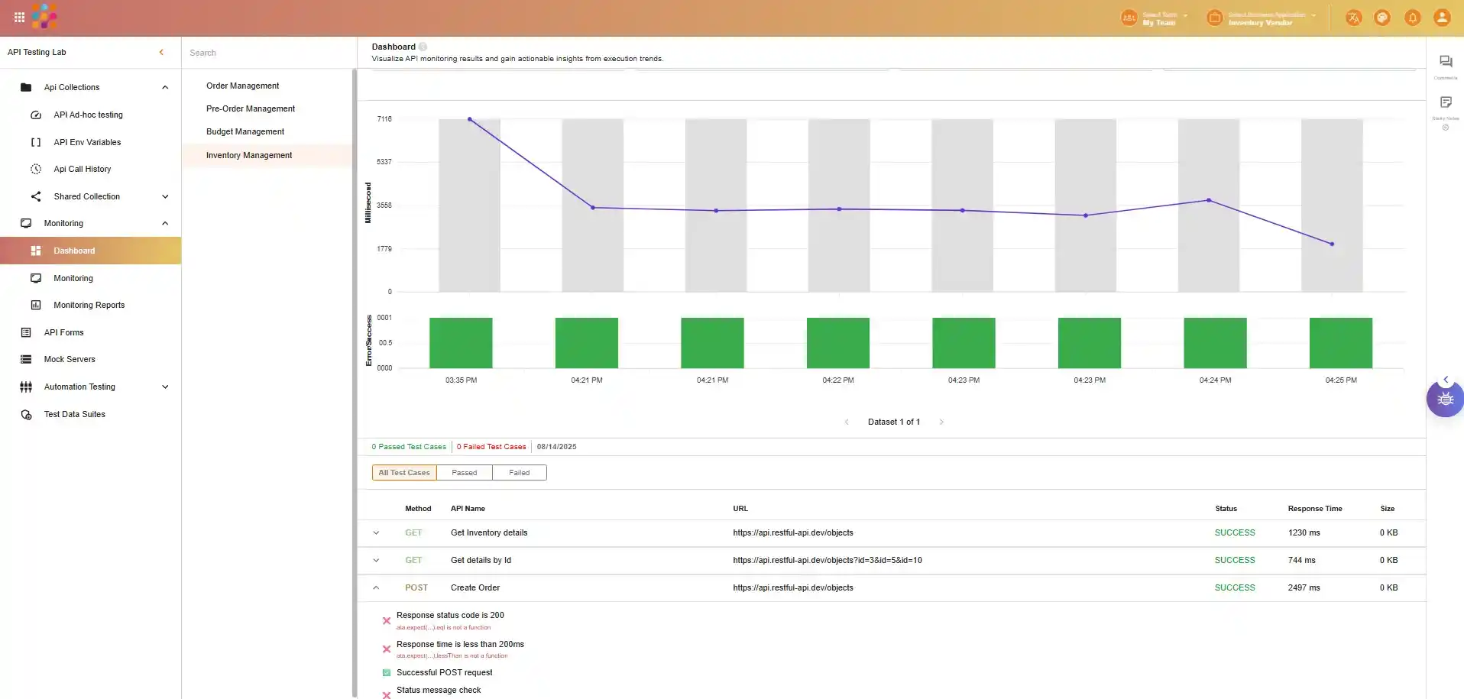Image resolution: width=1464 pixels, height=699 pixels.
Task: Open the theme palette icon in header
Action: click(1382, 18)
